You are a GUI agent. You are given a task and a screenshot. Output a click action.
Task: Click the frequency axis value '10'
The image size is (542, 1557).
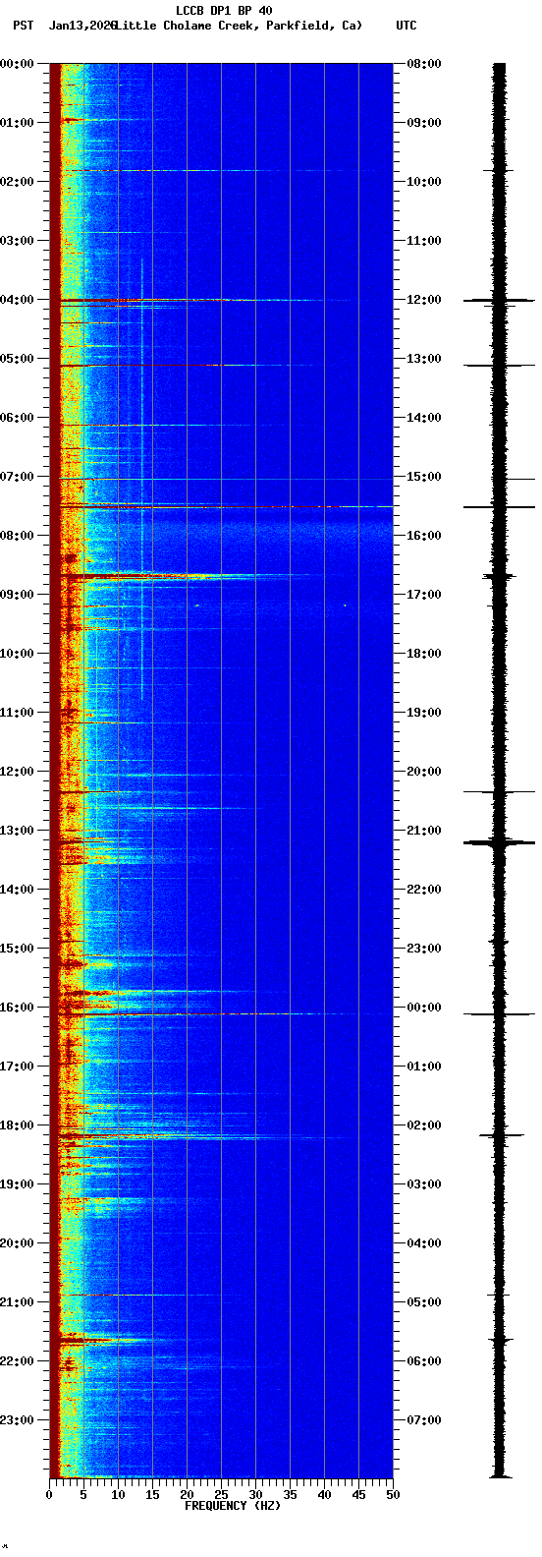(x=118, y=1494)
